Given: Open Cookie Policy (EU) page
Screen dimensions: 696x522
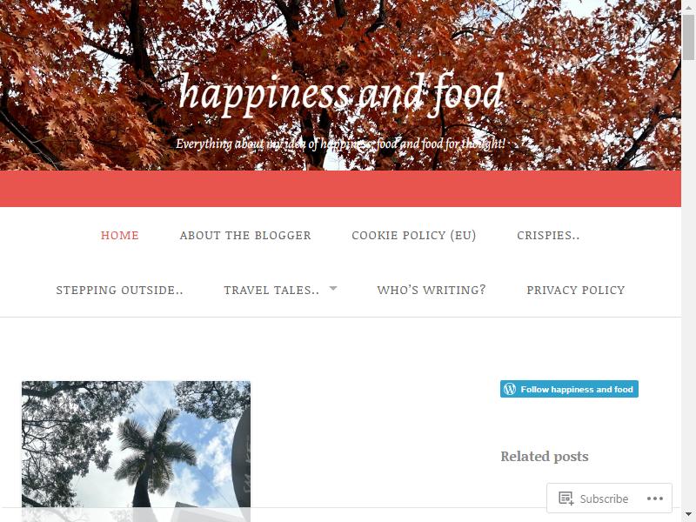Looking at the screenshot, I should click(x=414, y=235).
